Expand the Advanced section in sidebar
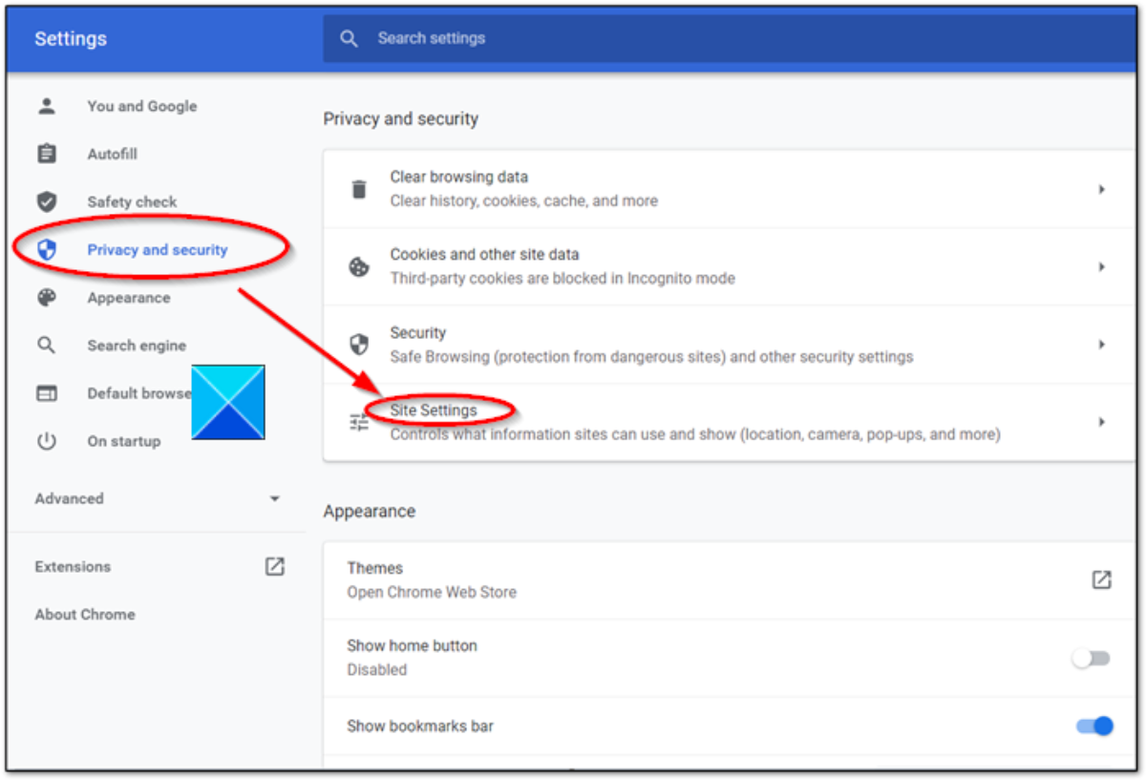This screenshot has height=780, width=1146. pos(274,498)
